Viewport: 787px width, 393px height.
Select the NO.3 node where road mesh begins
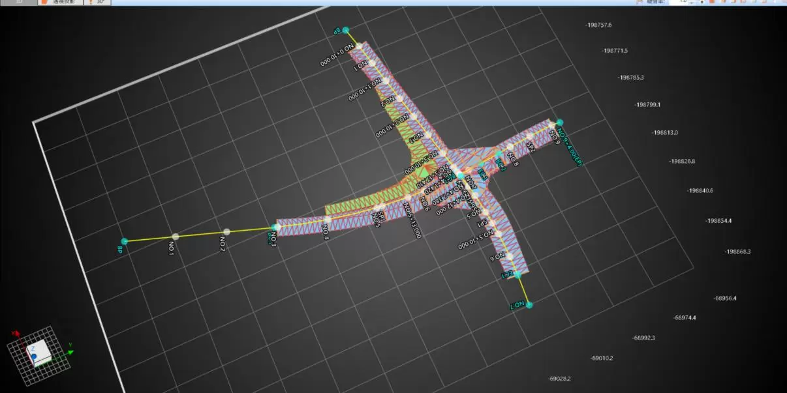276,227
